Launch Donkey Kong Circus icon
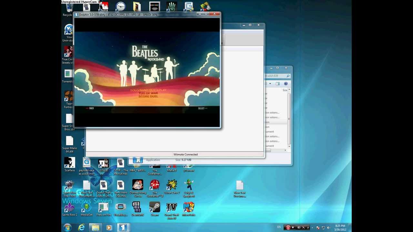Viewport: 413px width, 232px height. [138, 189]
